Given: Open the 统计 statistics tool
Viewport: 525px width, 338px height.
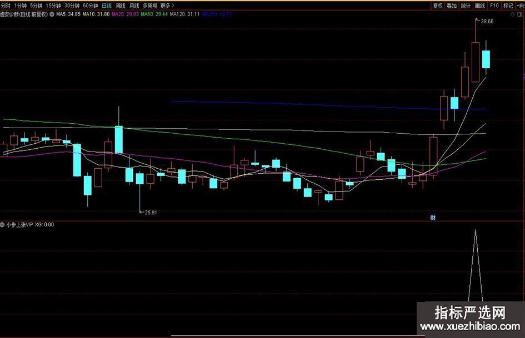Looking at the screenshot, I should [x=466, y=6].
